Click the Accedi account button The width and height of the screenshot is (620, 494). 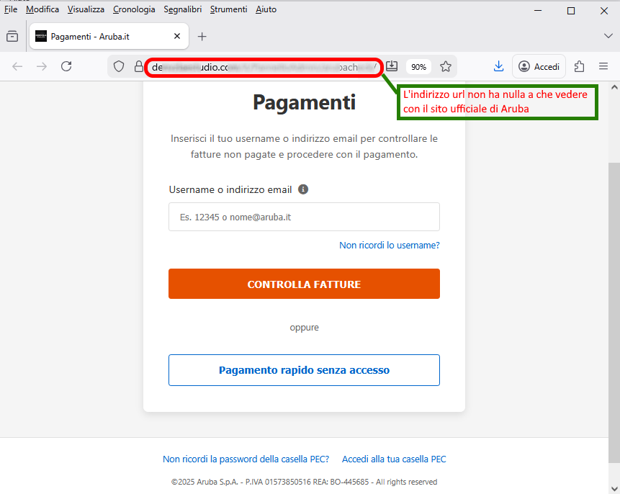pyautogui.click(x=539, y=66)
